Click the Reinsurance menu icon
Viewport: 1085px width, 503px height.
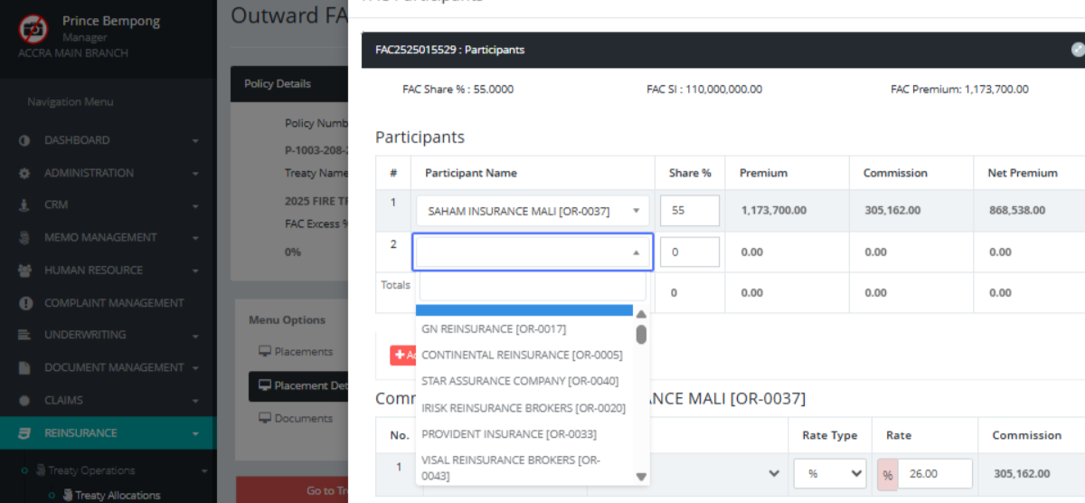click(24, 433)
